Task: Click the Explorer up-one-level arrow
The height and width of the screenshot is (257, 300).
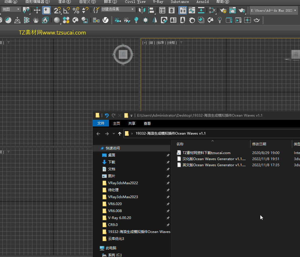Action: tap(120, 134)
